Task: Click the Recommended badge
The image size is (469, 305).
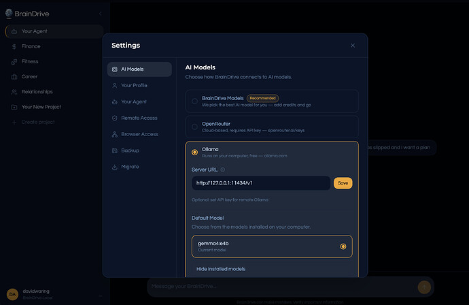Action: 262,98
